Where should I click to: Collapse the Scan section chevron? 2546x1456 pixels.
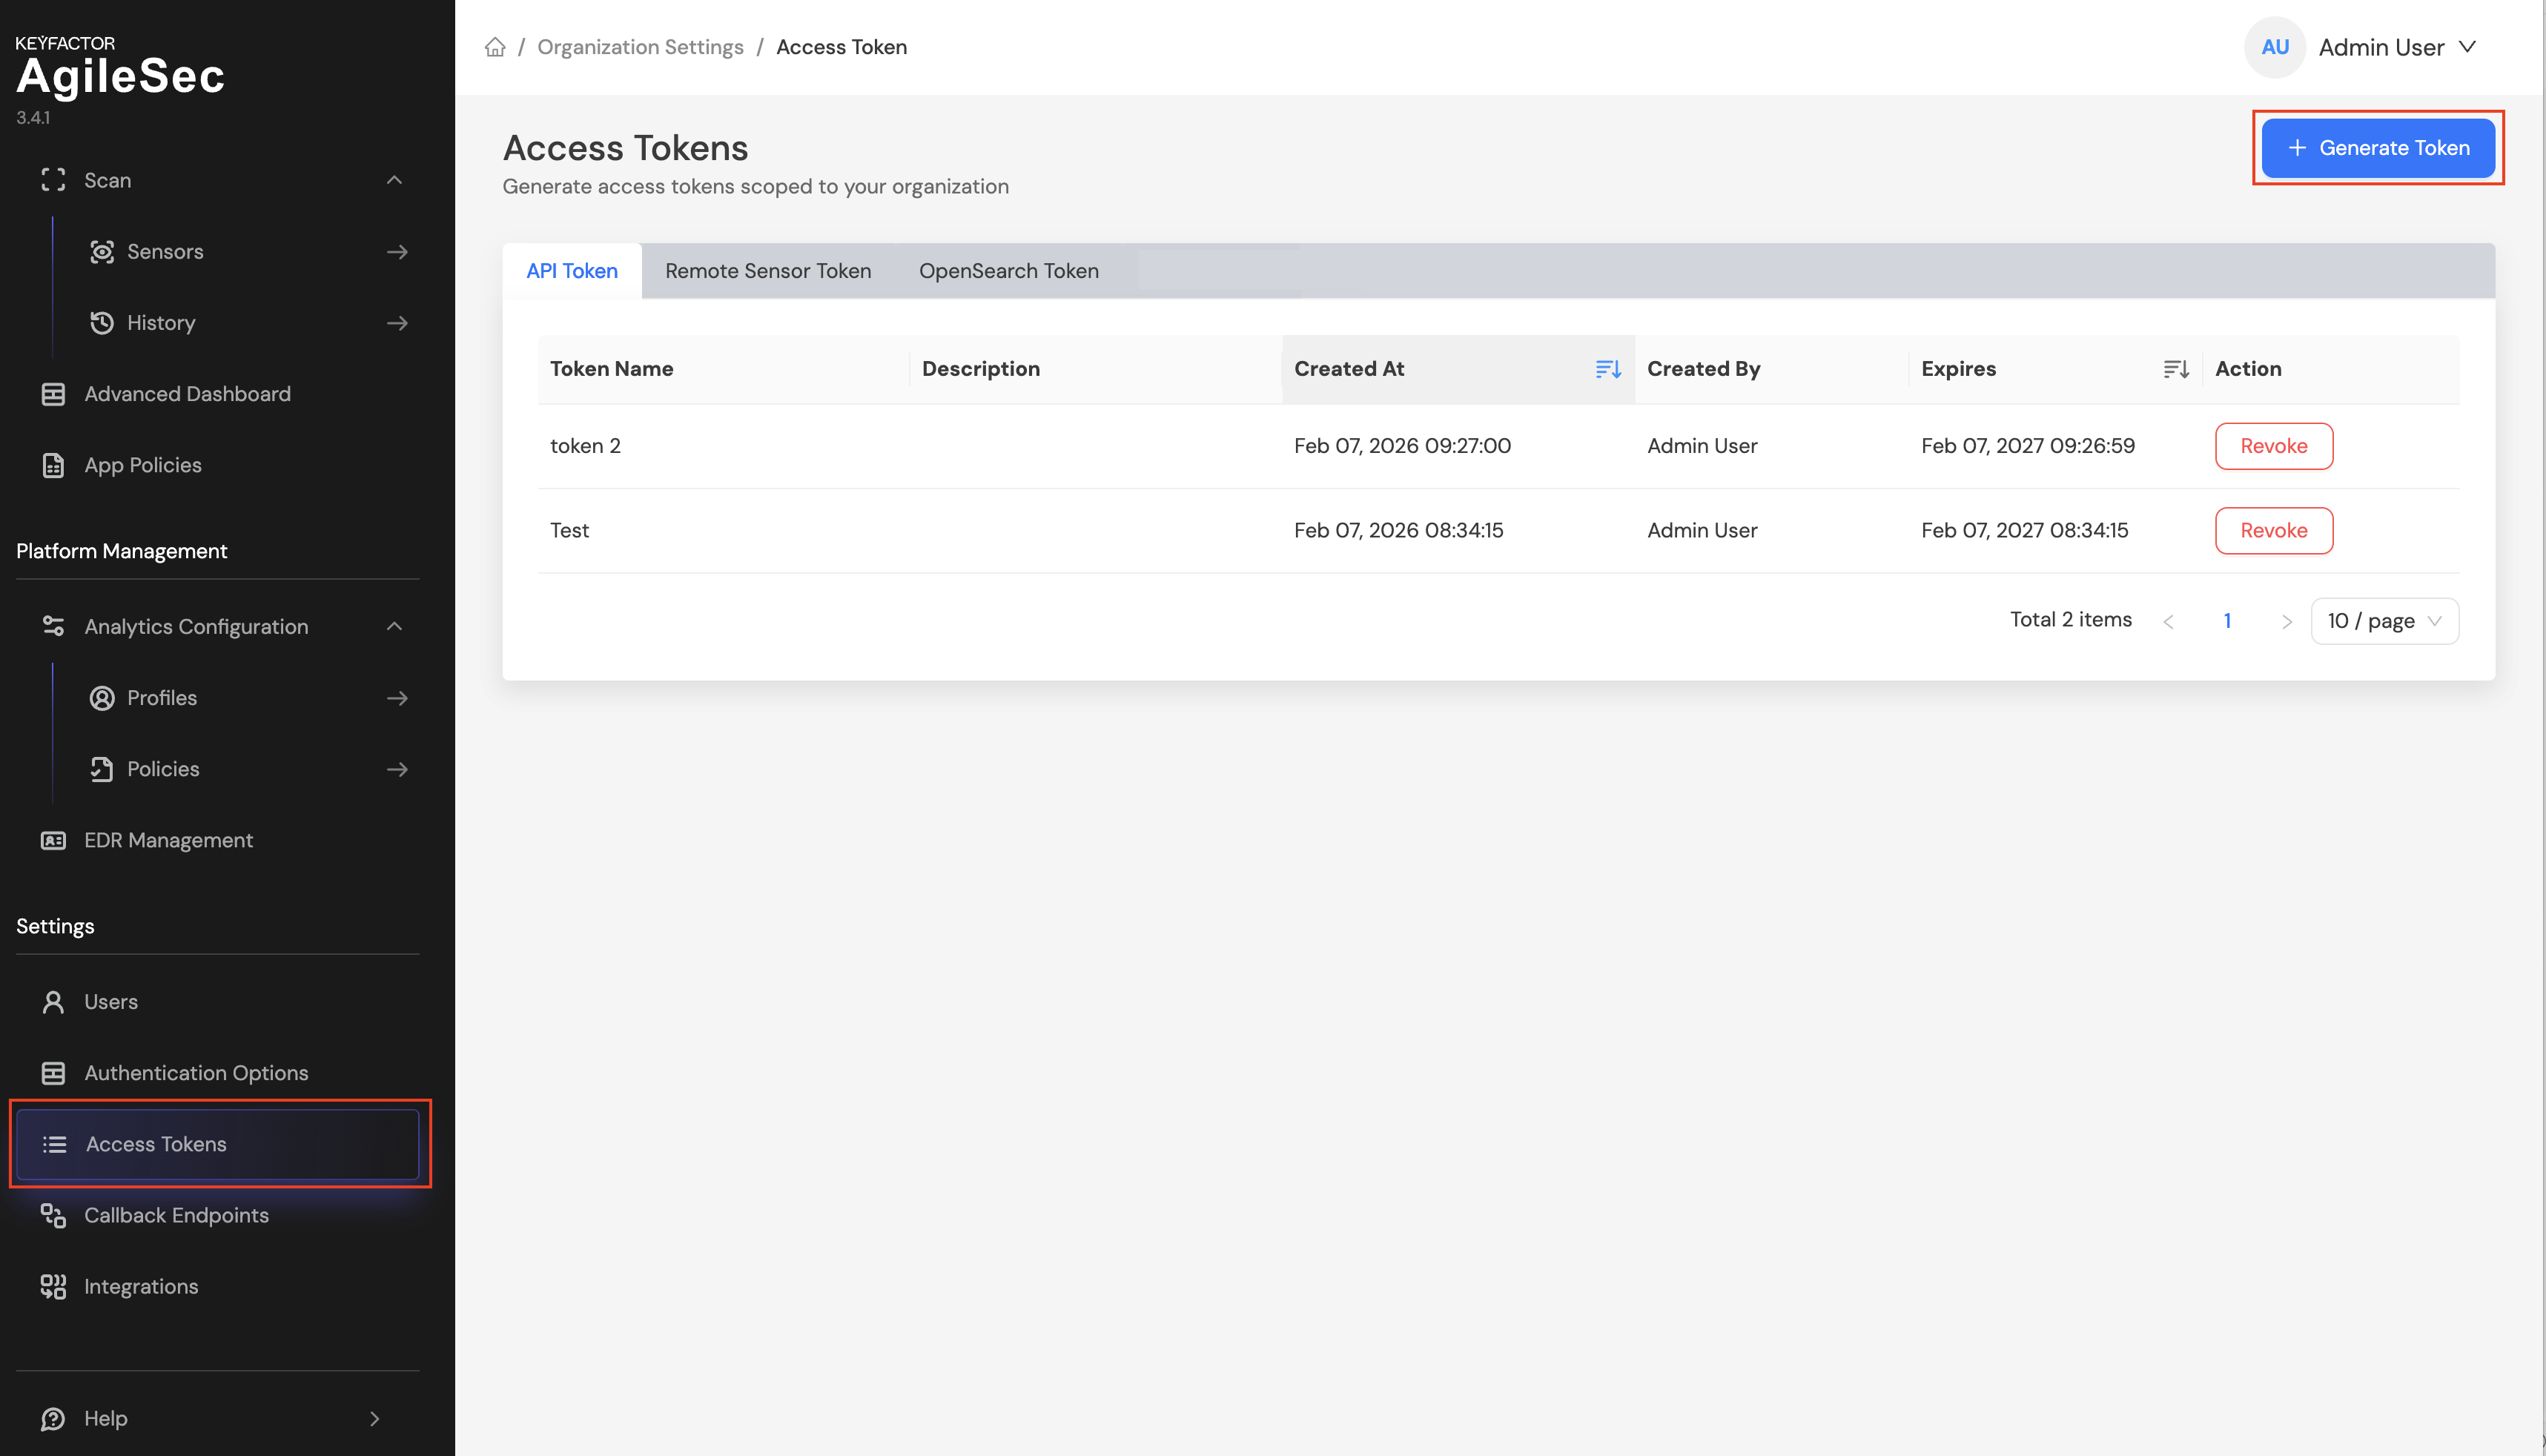tap(394, 180)
